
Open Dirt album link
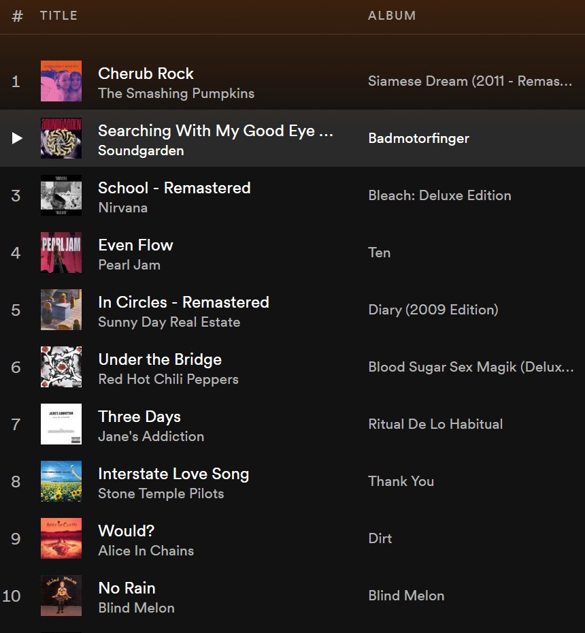coord(380,538)
